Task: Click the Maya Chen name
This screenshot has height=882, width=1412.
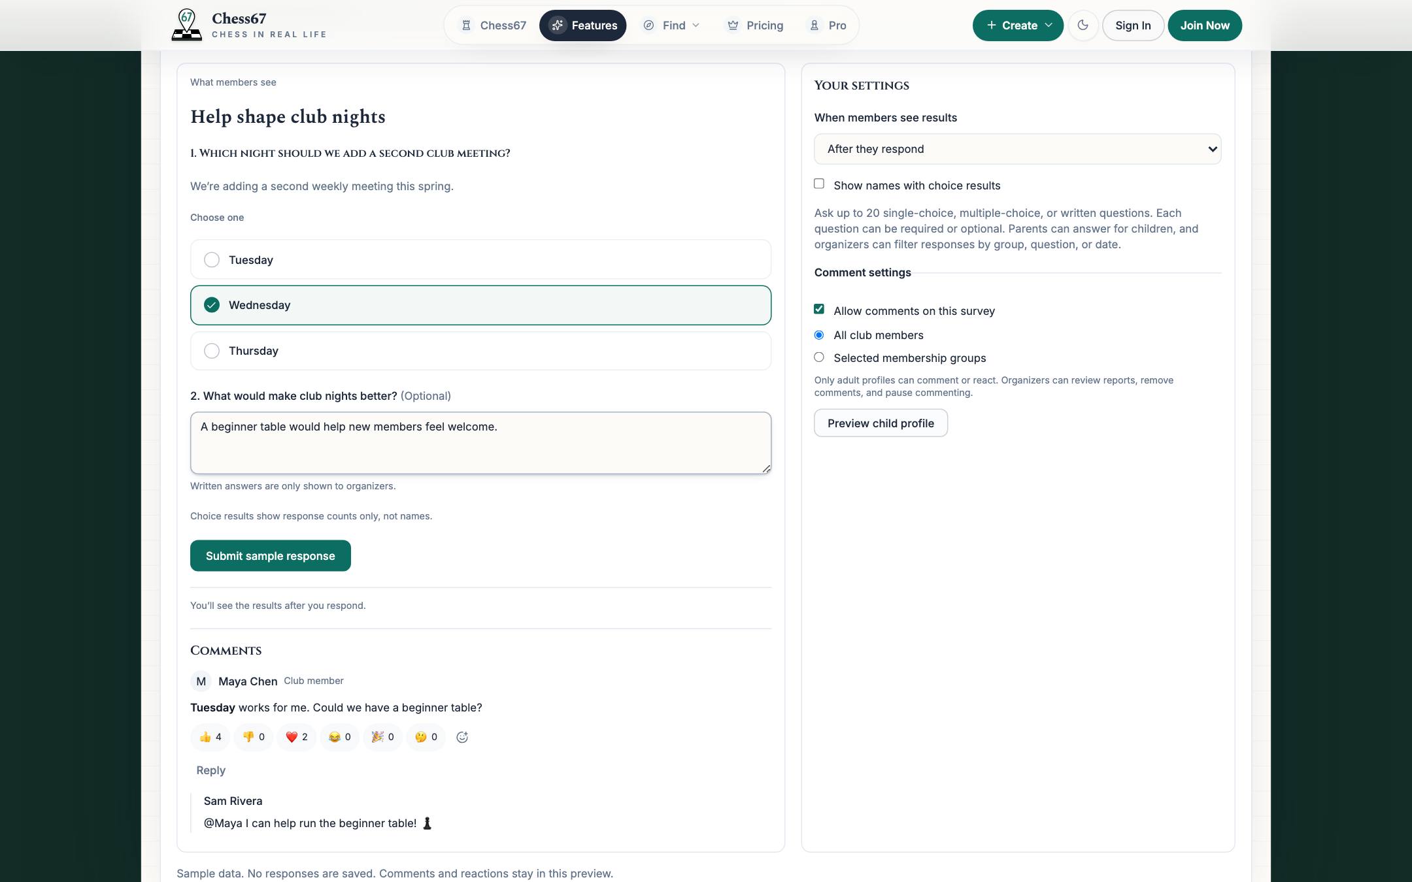Action: click(248, 681)
